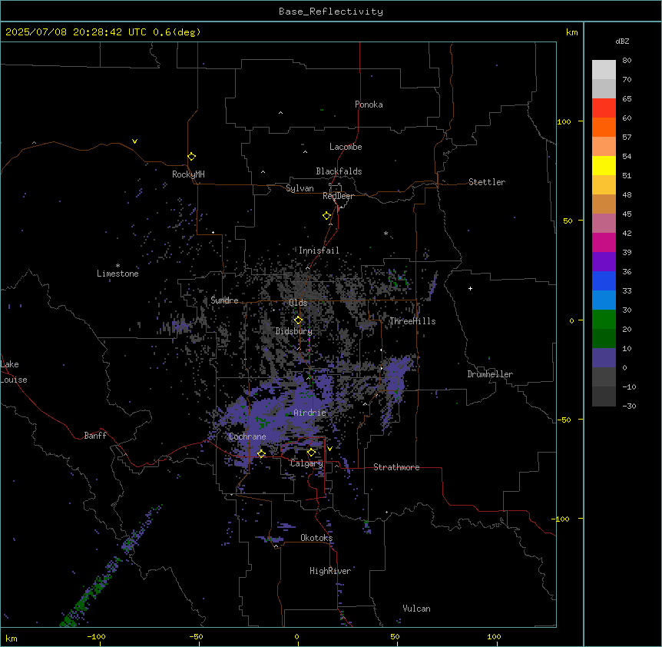Click the Vulcan city label
Image resolution: width=662 pixels, height=647 pixels.
click(x=417, y=609)
